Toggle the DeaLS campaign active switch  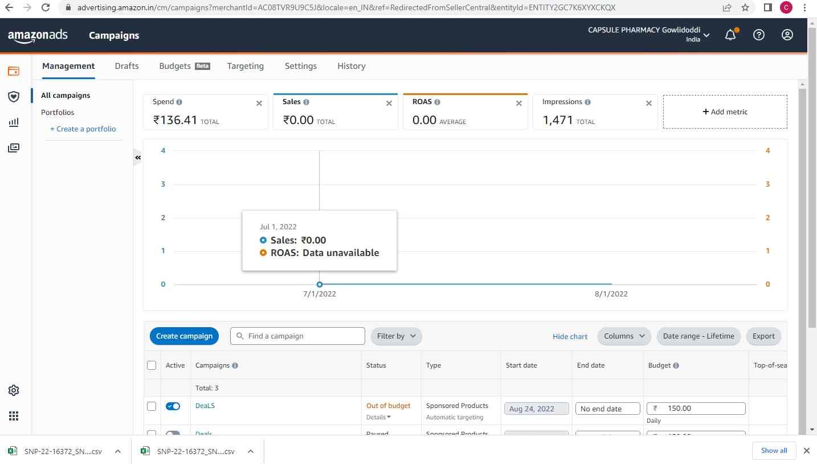point(173,406)
